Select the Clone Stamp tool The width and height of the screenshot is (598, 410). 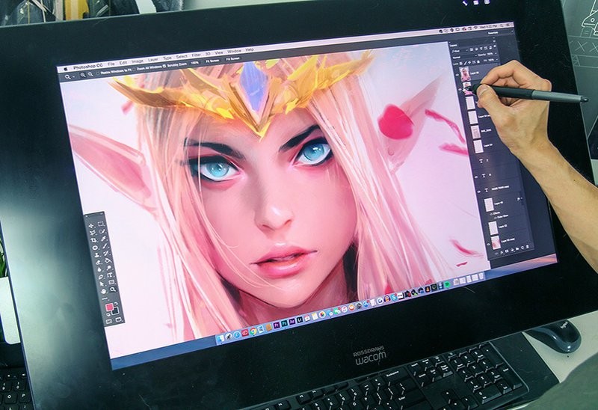pos(97,255)
